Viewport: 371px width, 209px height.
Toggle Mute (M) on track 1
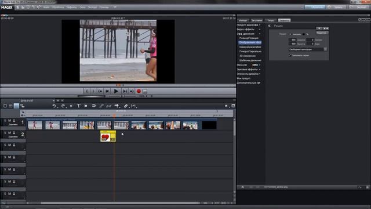tap(9, 121)
